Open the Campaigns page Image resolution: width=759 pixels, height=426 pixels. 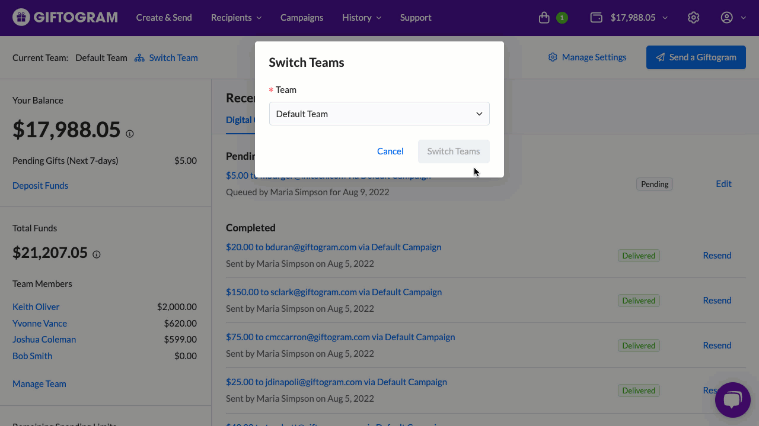coord(302,18)
